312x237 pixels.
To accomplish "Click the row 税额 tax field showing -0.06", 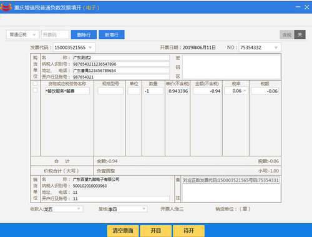I will click(265, 91).
